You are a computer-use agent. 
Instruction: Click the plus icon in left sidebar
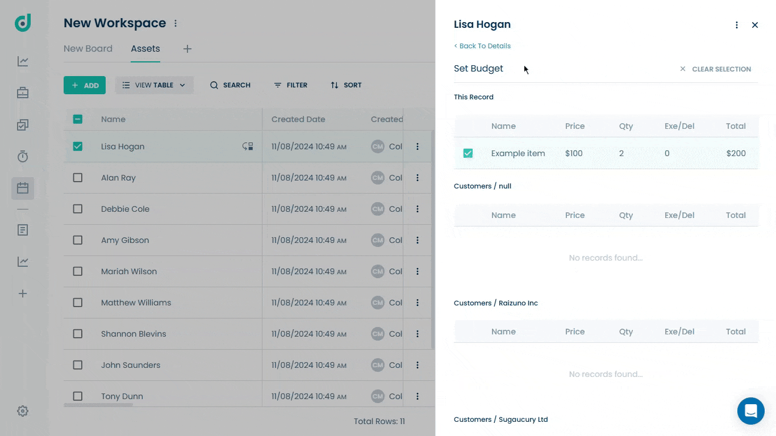coord(23,294)
